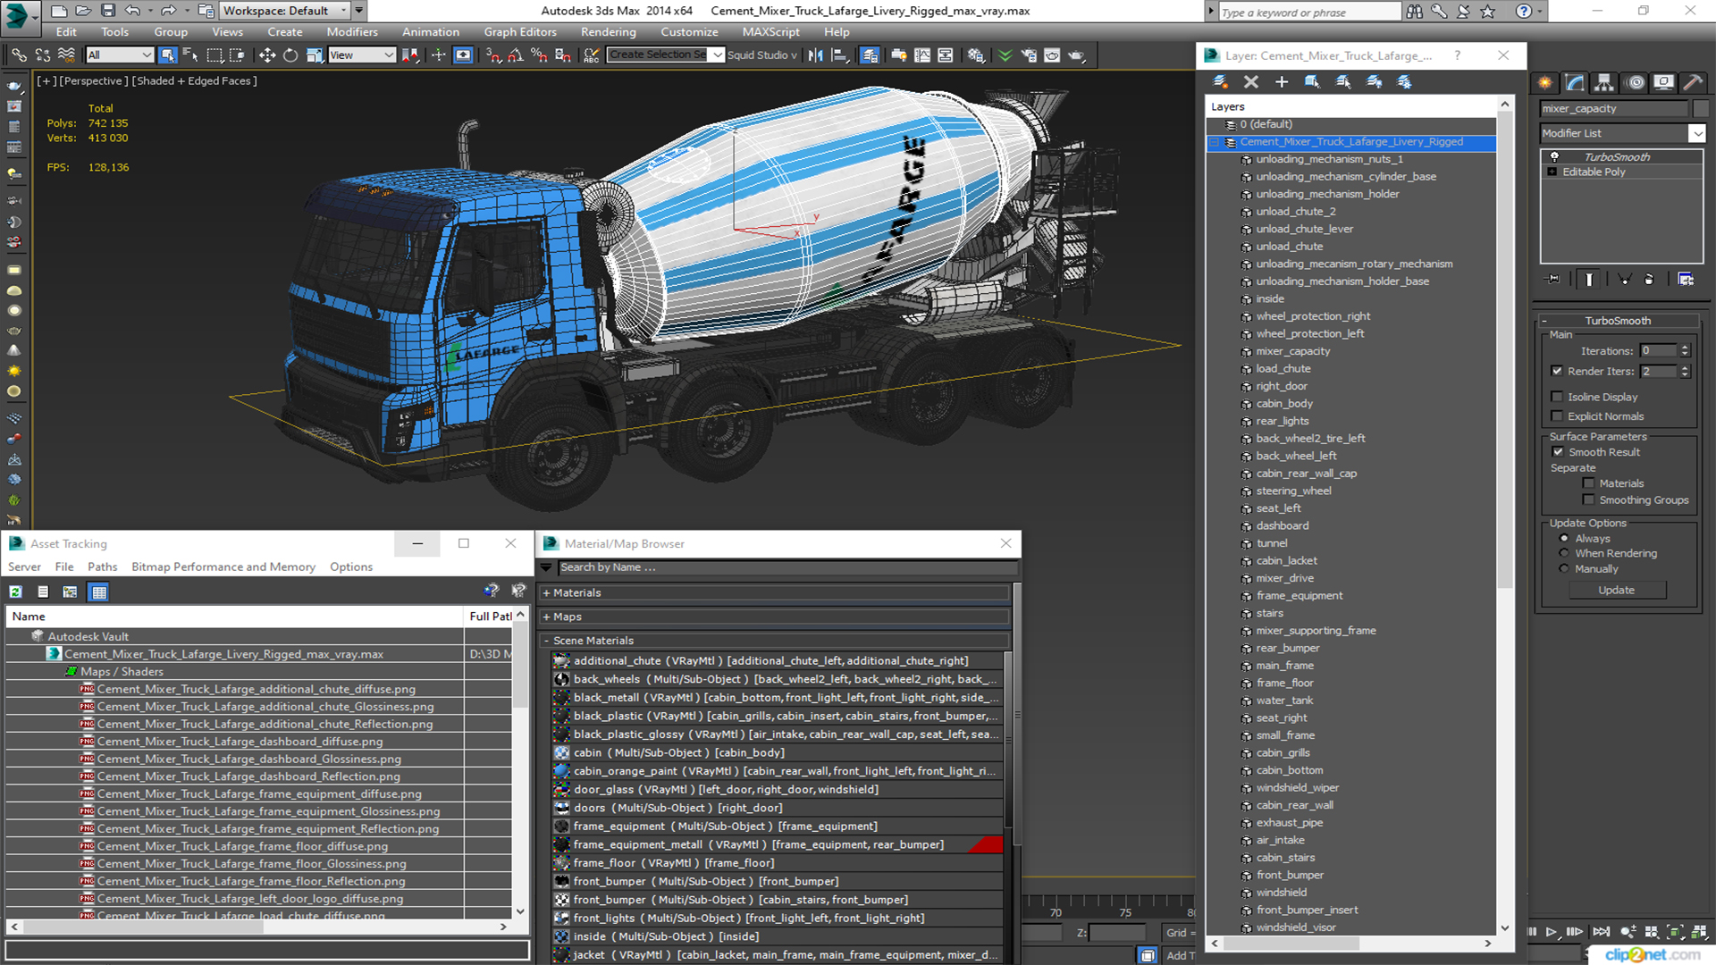The width and height of the screenshot is (1716, 965).
Task: Choose the Select and Move tool
Action: tap(267, 55)
